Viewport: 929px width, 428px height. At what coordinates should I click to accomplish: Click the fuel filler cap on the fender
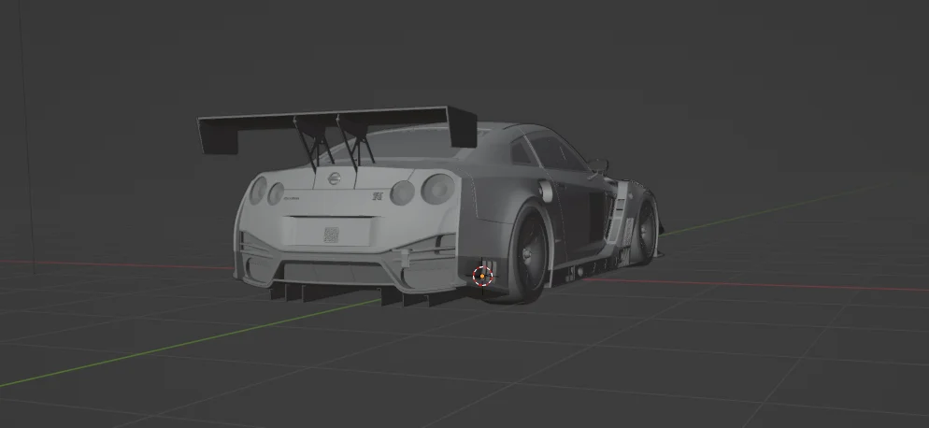pyautogui.click(x=546, y=191)
